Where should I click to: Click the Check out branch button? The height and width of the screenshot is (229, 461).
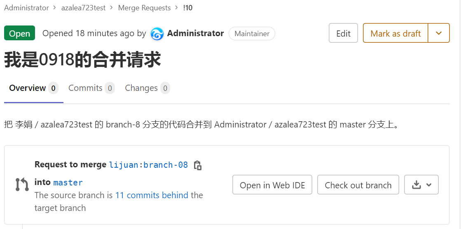coord(358,185)
